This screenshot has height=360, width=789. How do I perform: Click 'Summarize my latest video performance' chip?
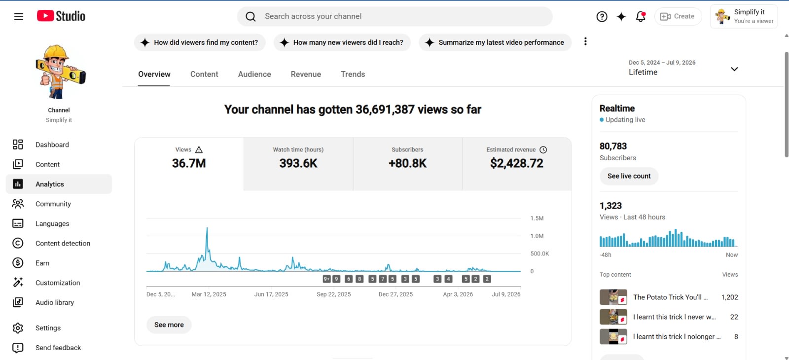point(495,42)
